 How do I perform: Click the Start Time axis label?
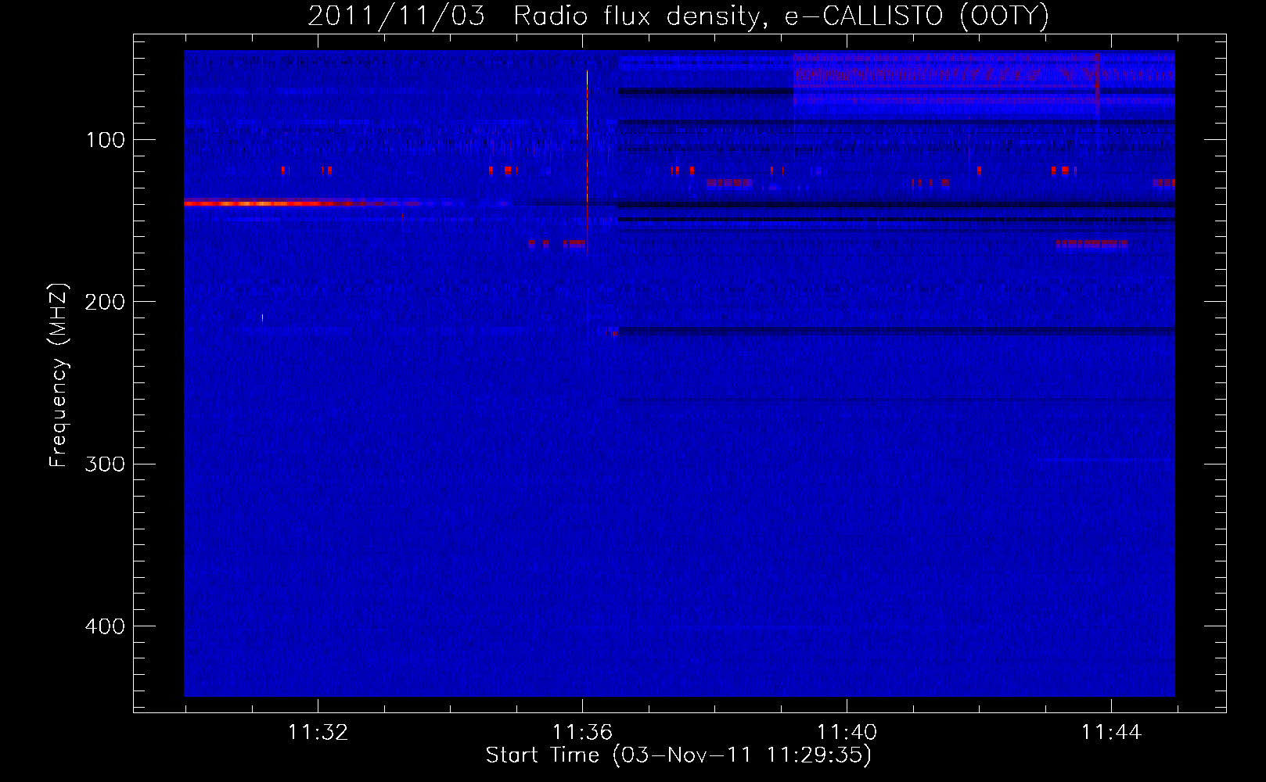pos(678,755)
